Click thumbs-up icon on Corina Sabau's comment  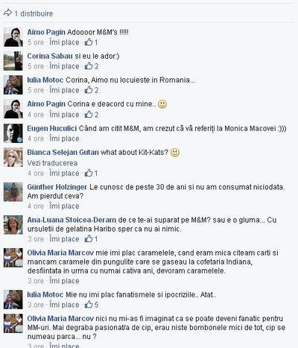point(89,66)
